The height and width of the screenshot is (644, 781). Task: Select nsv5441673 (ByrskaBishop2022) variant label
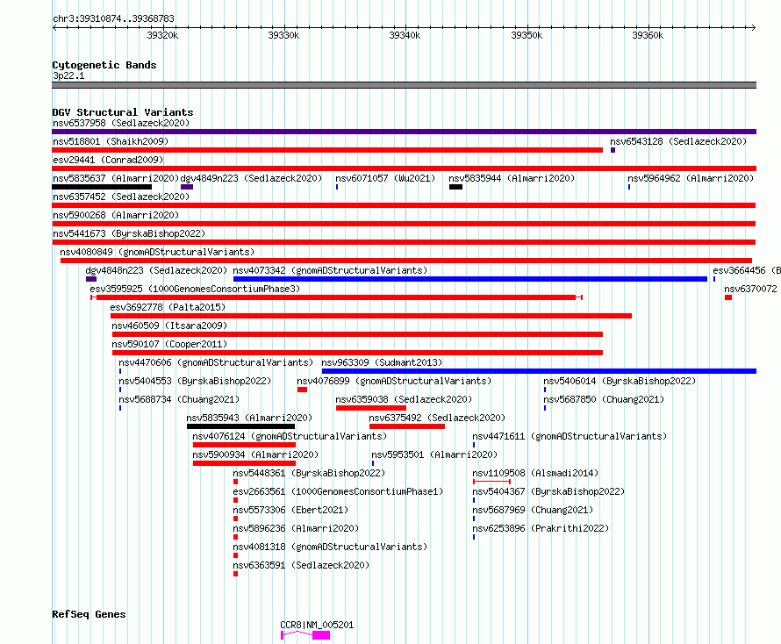pos(129,233)
